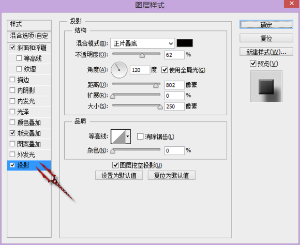Viewport: 300px width, 245px height.
Task: Click the 大小 value field 250
Action: (174, 106)
